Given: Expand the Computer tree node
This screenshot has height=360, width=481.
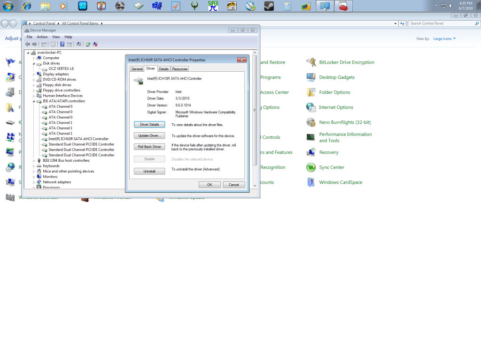Looking at the screenshot, I should click(x=34, y=58).
